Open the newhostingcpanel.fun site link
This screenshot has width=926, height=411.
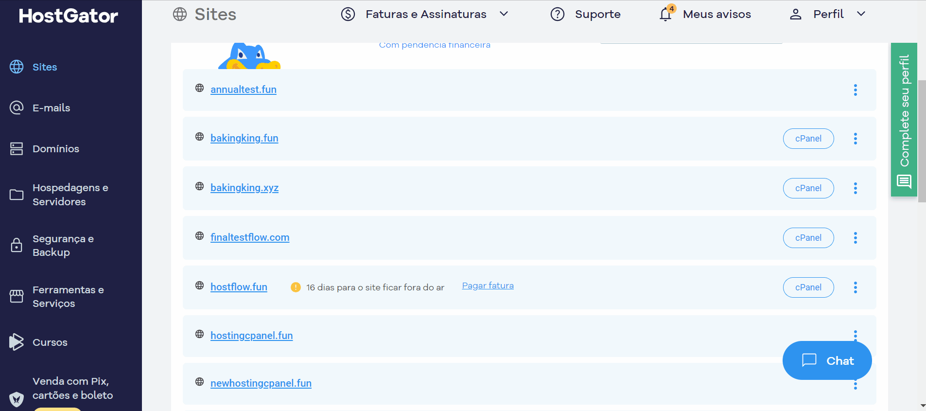[261, 383]
